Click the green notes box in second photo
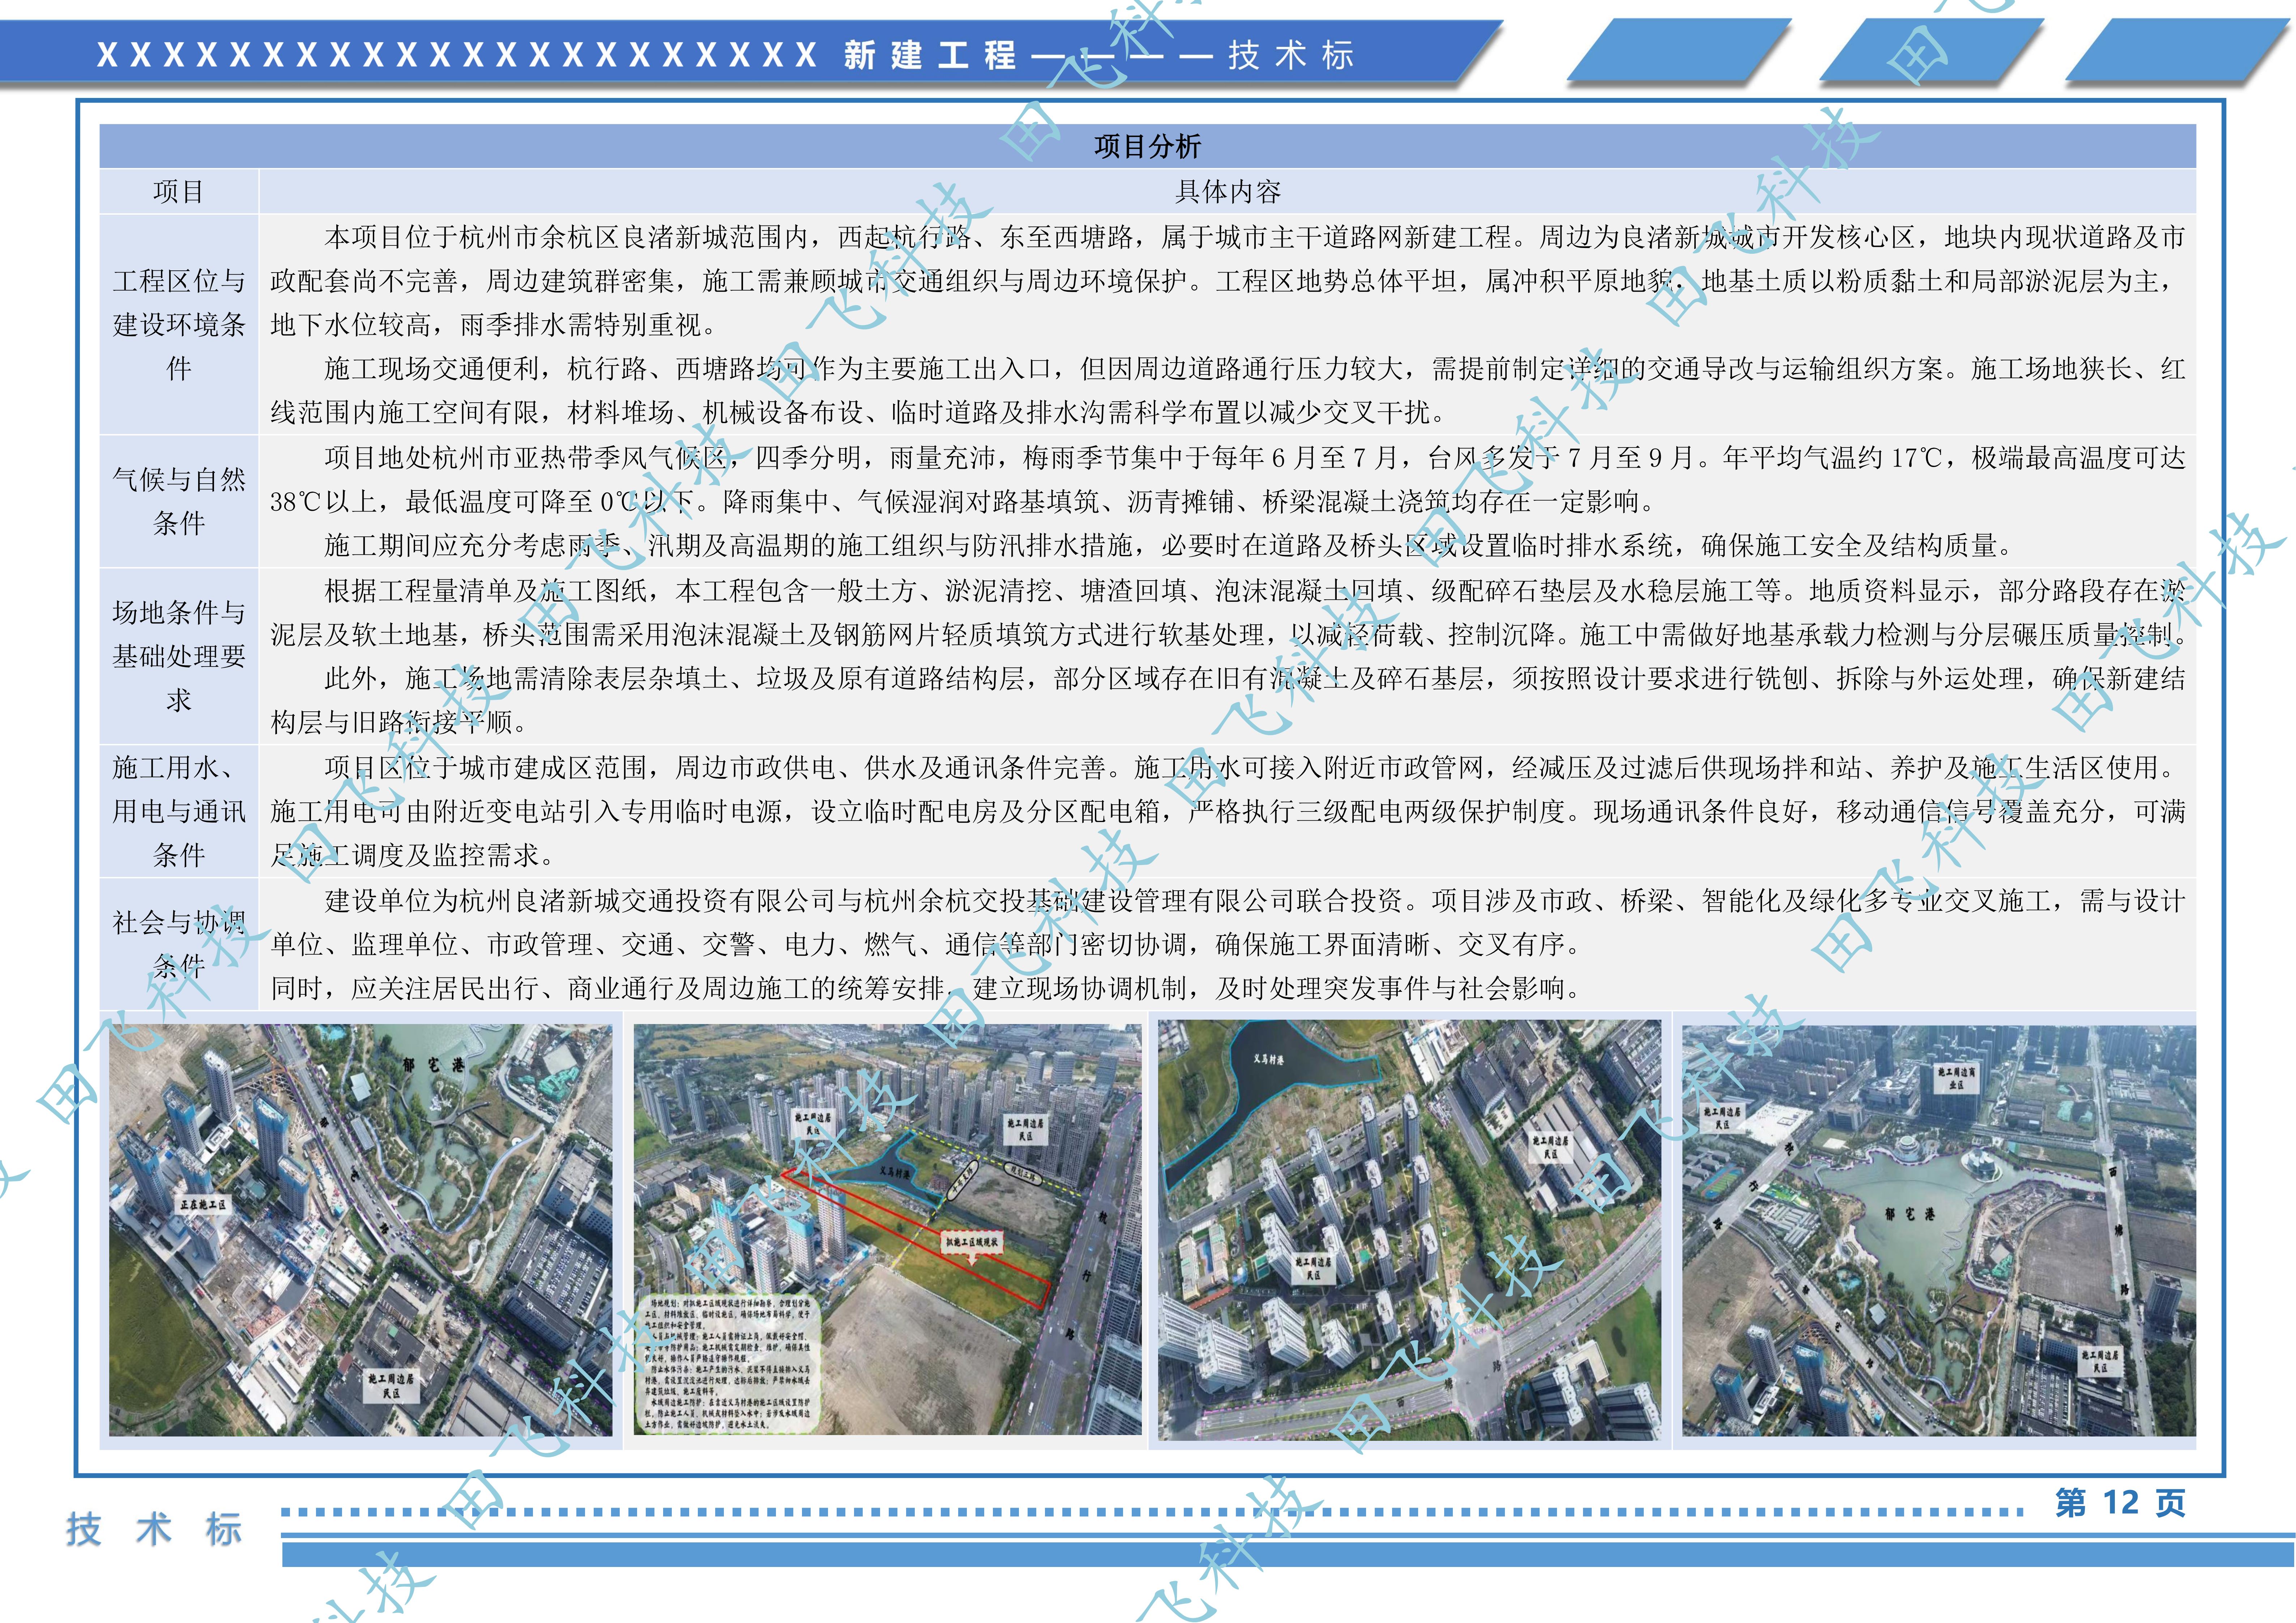The image size is (2296, 1623). (731, 1364)
